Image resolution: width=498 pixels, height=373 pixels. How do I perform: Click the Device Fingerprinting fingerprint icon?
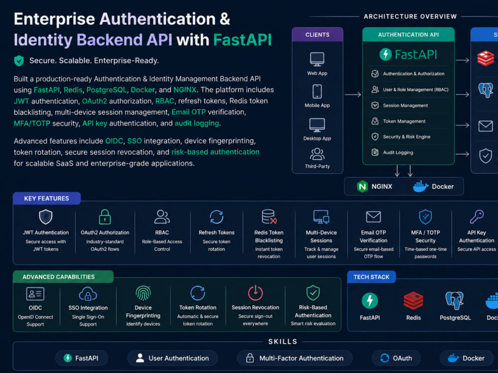143,293
